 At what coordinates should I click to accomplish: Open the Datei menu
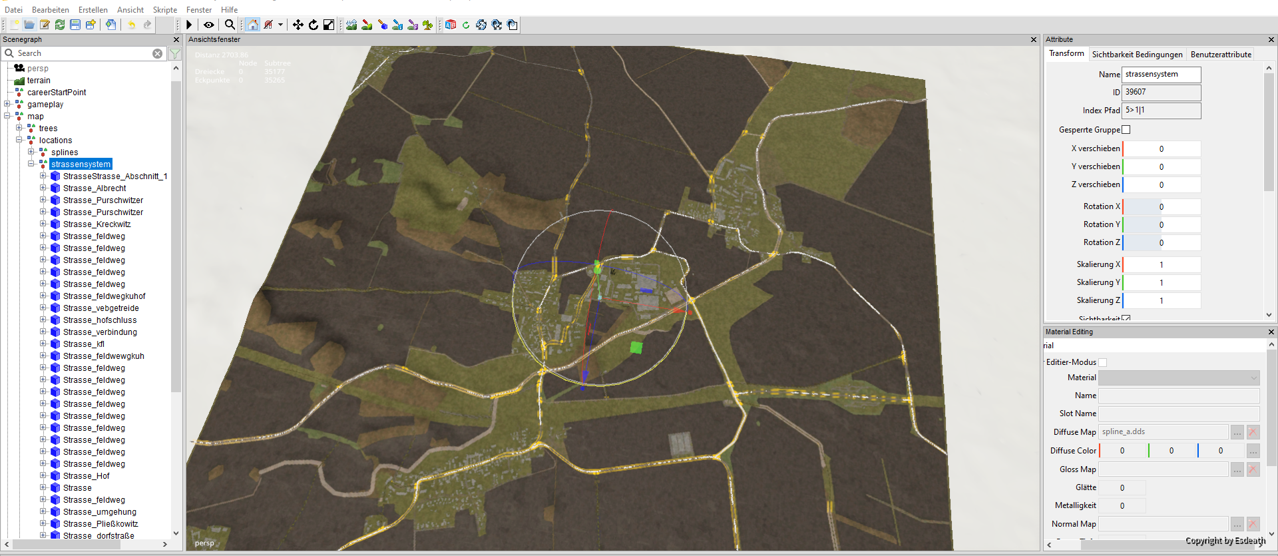tap(13, 10)
